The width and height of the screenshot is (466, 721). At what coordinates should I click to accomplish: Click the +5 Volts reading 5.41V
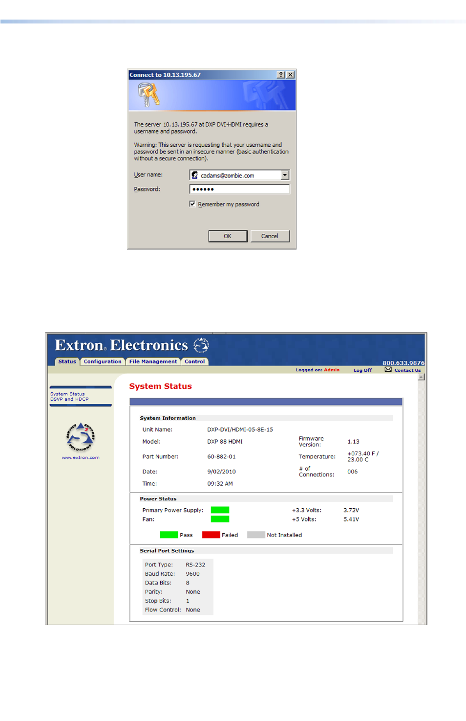351,519
